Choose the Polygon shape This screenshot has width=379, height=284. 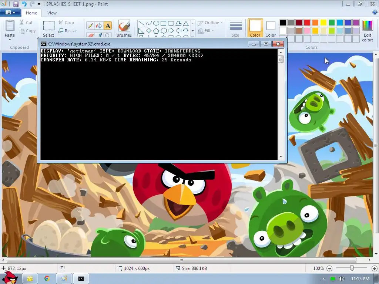coord(178,23)
